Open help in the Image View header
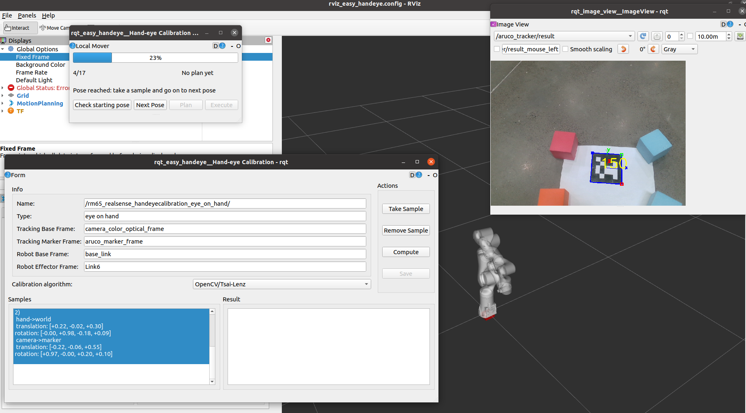This screenshot has width=746, height=413. click(730, 24)
